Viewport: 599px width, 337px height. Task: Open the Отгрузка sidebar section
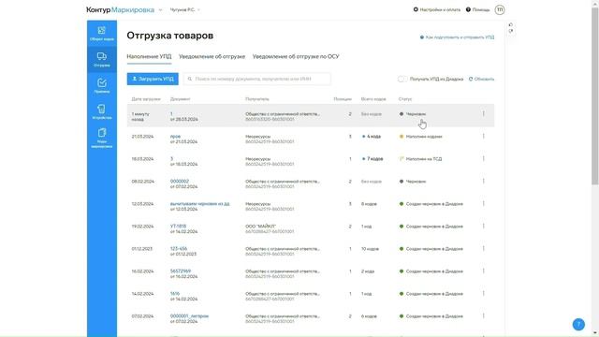coord(102,60)
